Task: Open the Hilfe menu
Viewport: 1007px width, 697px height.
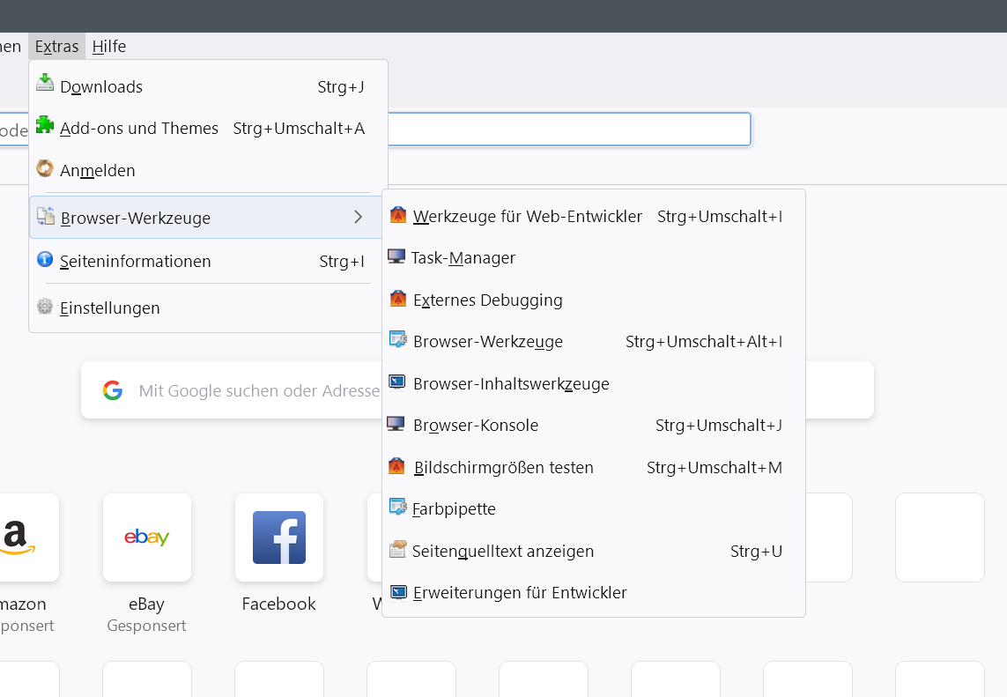Action: pyautogui.click(x=109, y=47)
